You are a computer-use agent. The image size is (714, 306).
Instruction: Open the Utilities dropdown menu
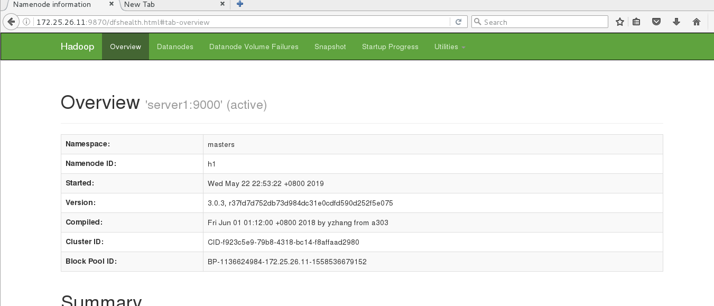(x=450, y=47)
